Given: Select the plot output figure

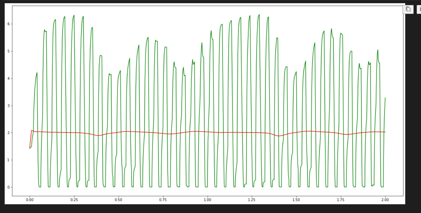Looking at the screenshot, I should tap(205, 104).
